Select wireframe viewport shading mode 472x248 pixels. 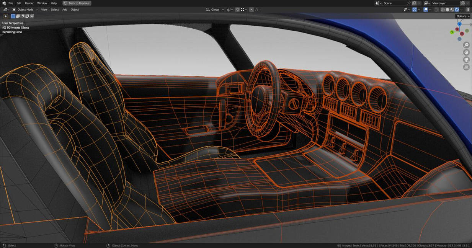443,10
